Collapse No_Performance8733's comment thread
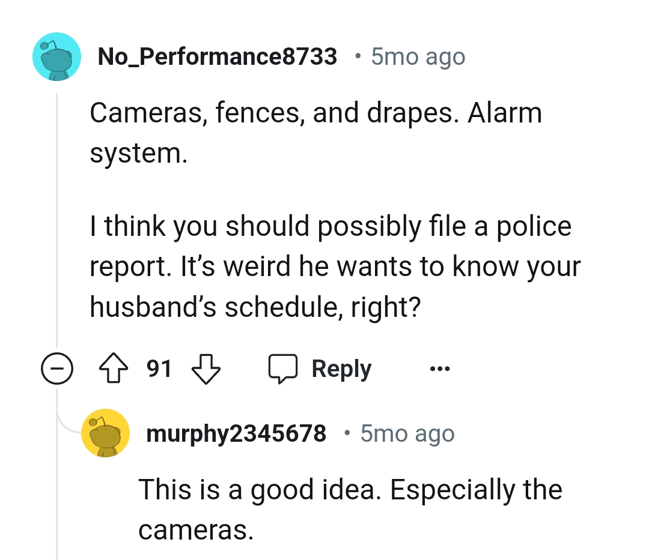This screenshot has height=560, width=649. coord(57,368)
